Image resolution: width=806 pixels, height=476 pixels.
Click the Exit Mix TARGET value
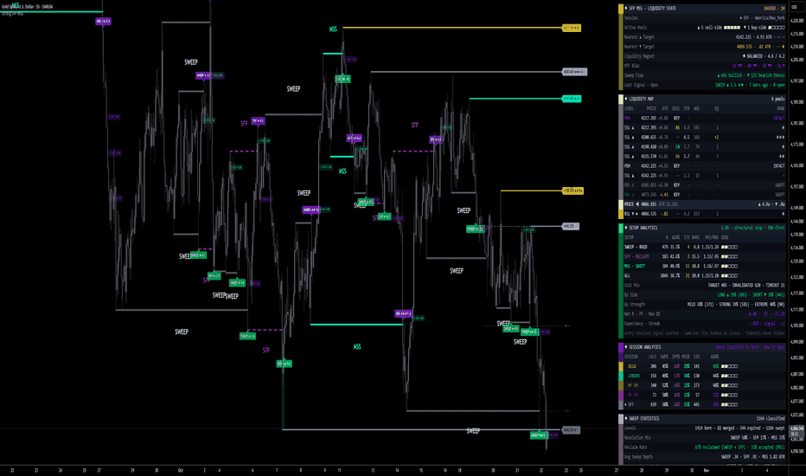[x=745, y=285]
